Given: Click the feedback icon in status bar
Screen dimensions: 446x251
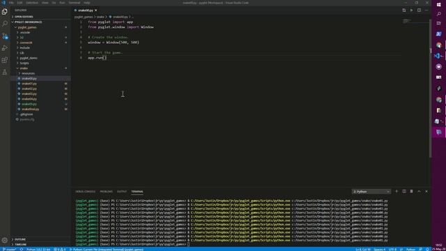Looking at the screenshot, I should tap(421, 250).
